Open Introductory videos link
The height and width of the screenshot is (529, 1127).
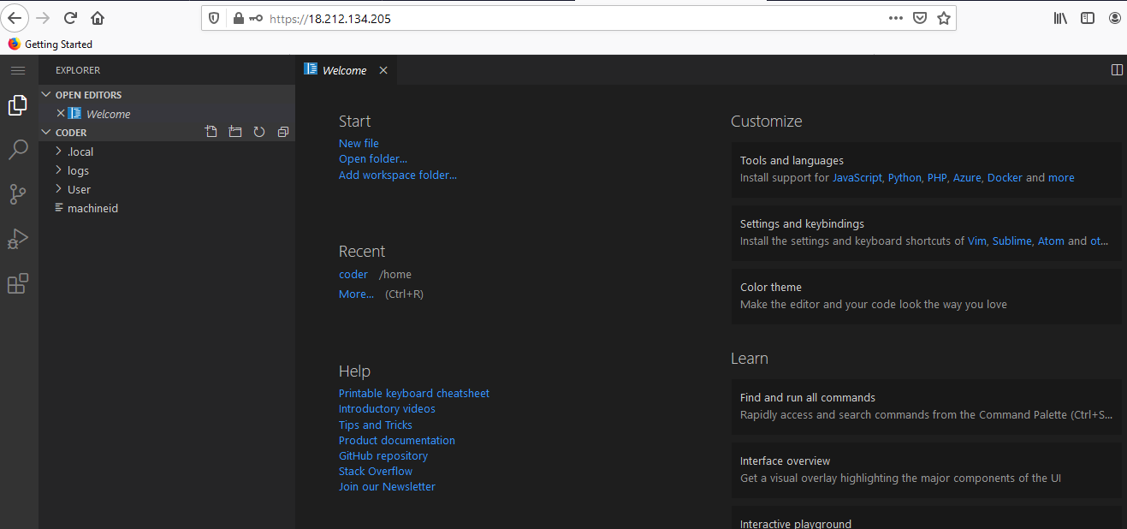[x=387, y=408]
